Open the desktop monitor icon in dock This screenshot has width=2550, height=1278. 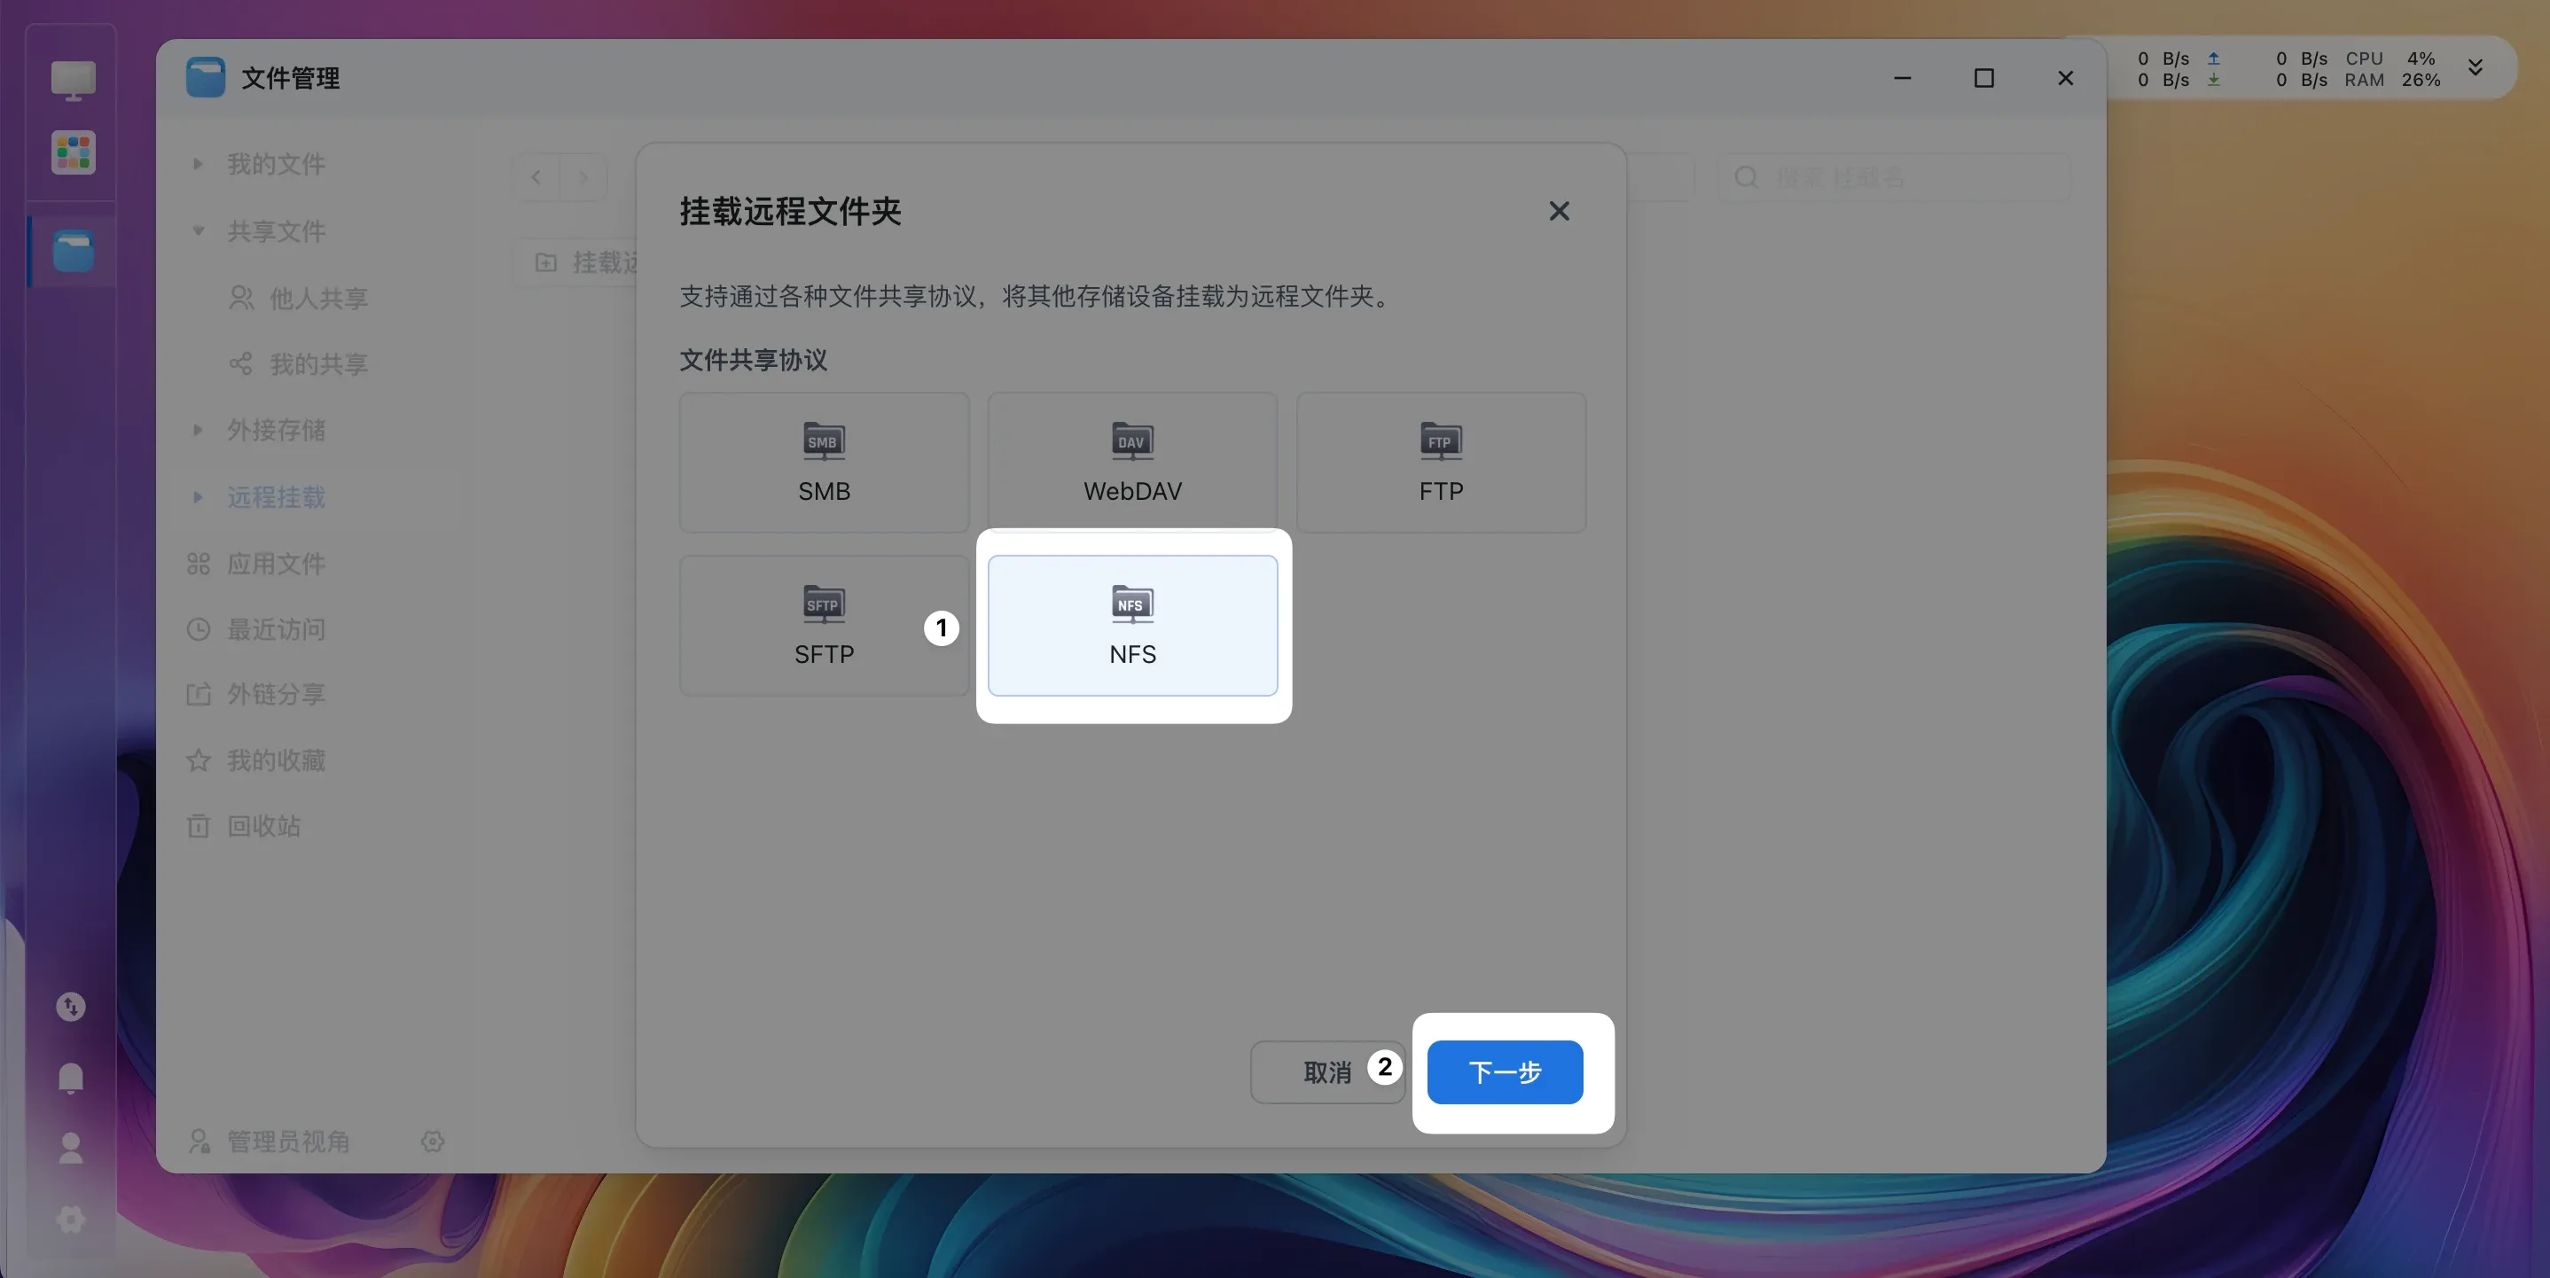74,80
